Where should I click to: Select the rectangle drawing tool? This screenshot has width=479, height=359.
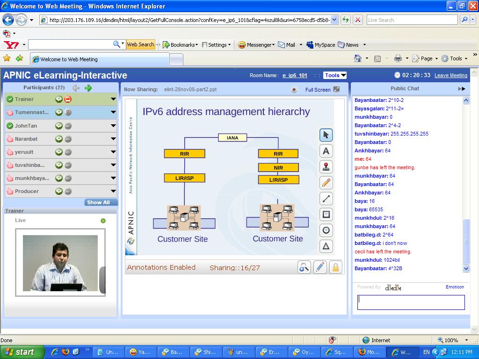pyautogui.click(x=326, y=214)
